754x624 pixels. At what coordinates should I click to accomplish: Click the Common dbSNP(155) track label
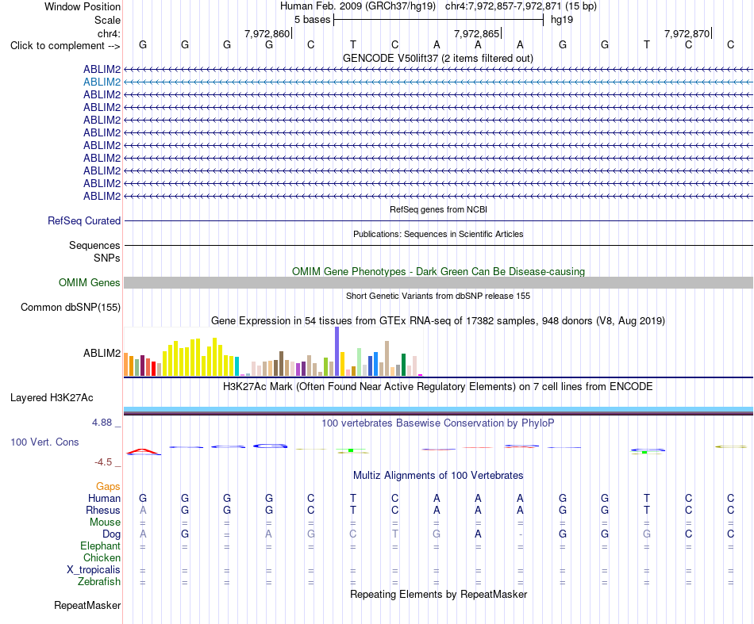coord(71,308)
